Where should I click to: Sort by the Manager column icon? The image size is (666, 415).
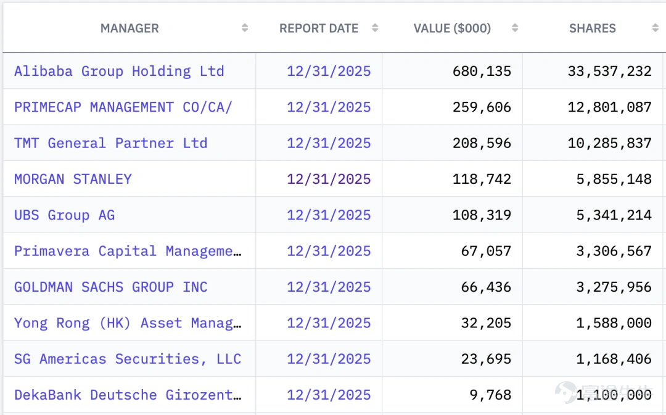pyautogui.click(x=245, y=28)
